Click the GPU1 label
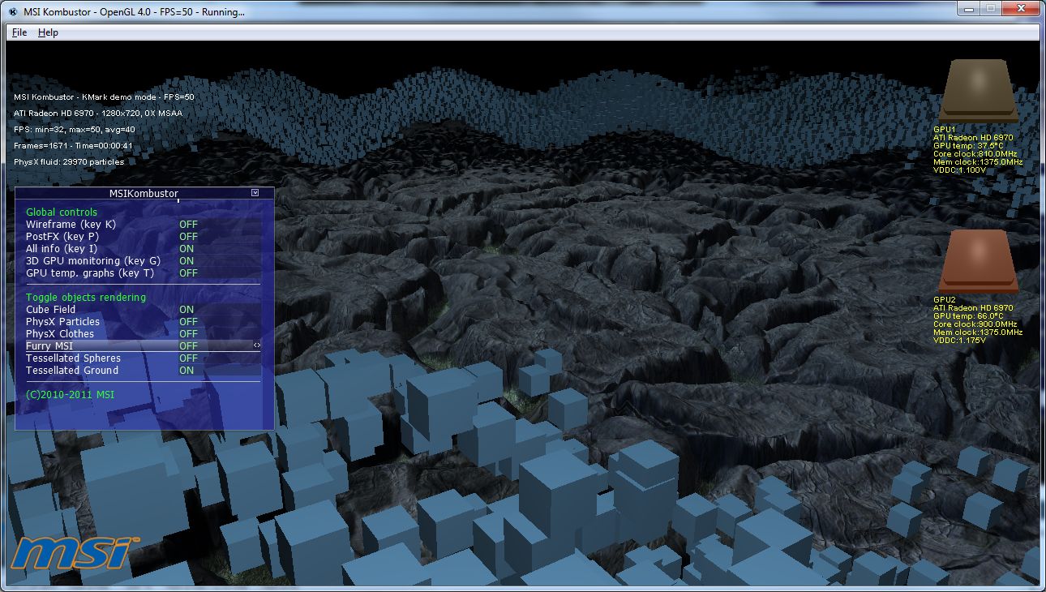 tap(945, 129)
